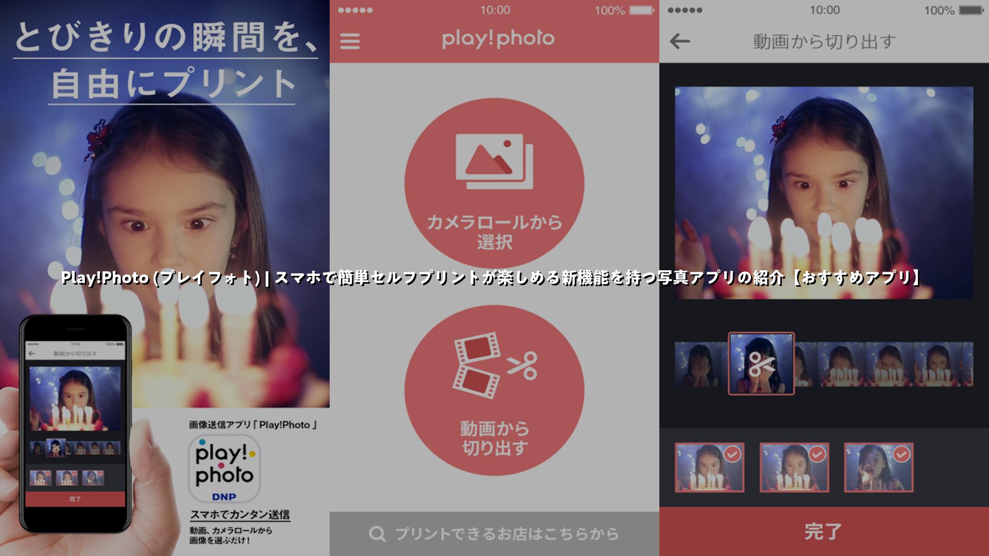
Task: Click the スマホでカンタン送信 underlined text
Action: point(240,514)
